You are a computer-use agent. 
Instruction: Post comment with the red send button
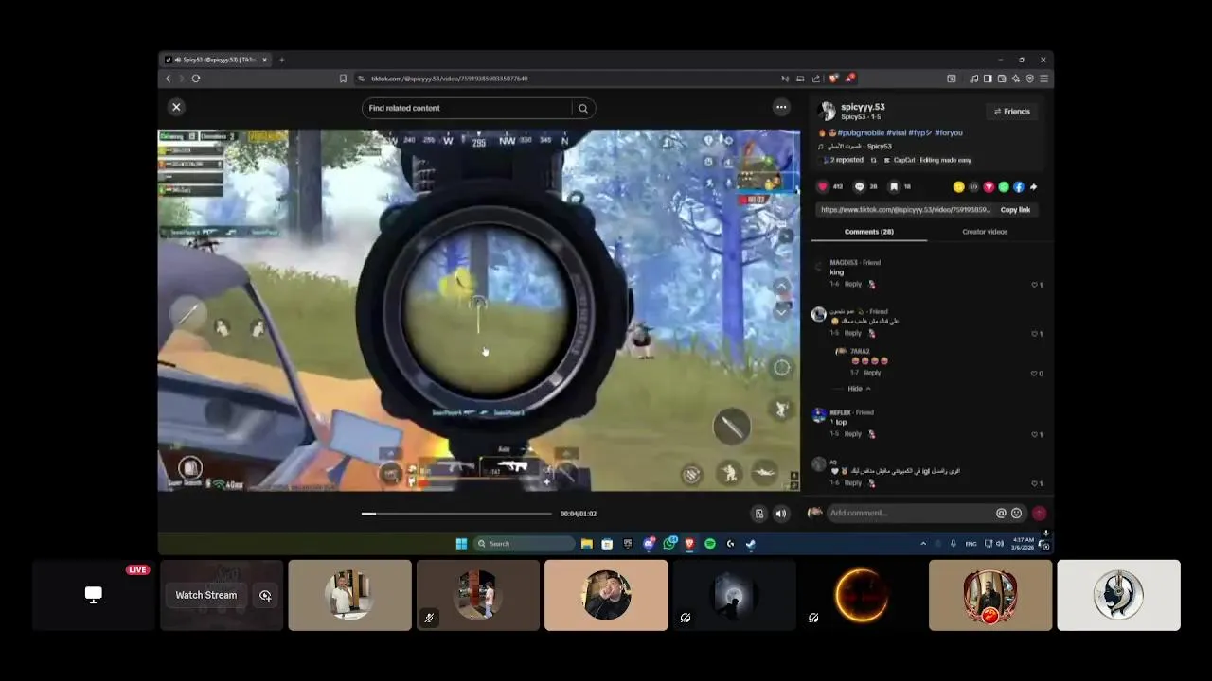(1039, 513)
